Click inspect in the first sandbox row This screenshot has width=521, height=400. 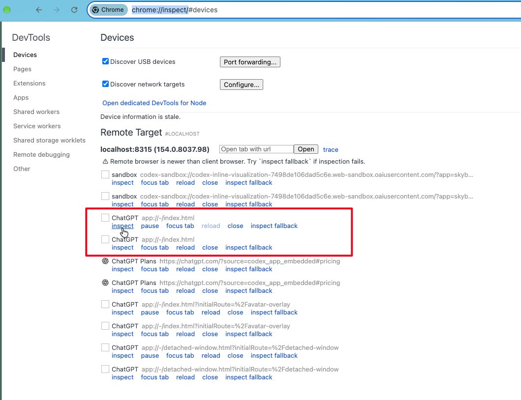[123, 183]
